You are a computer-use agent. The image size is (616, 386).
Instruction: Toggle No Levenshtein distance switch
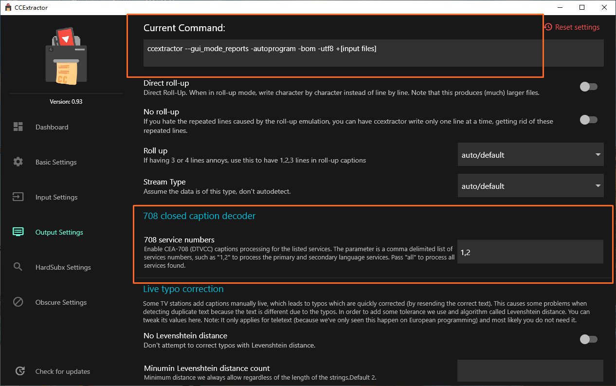588,339
